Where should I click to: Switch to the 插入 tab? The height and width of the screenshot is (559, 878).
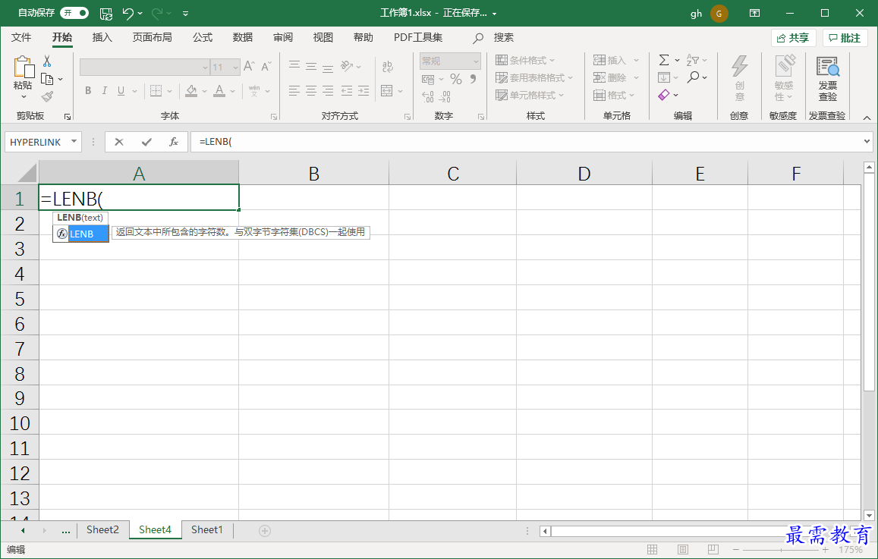pos(102,37)
